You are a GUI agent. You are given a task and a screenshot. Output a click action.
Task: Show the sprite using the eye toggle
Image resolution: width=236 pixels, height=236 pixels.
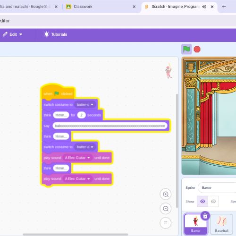(202, 202)
